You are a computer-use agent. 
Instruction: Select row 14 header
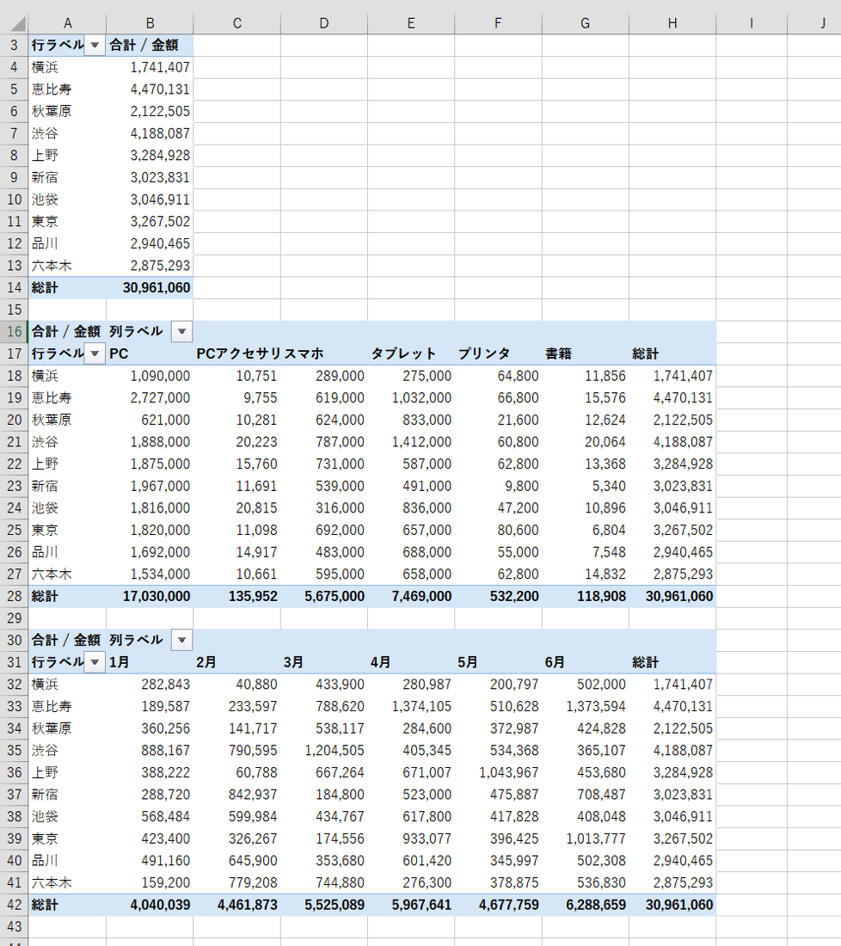pos(14,288)
